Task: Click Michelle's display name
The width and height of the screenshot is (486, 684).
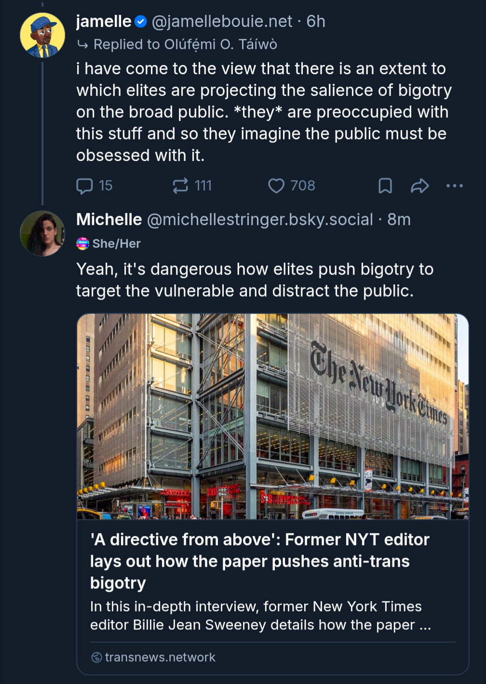Action: [x=109, y=220]
